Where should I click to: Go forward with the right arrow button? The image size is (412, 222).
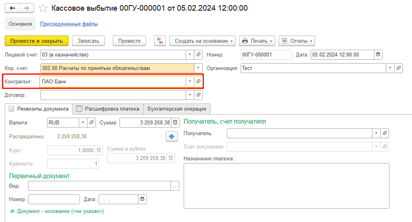(x=26, y=8)
